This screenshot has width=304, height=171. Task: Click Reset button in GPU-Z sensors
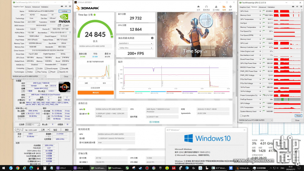[x=298, y=116]
